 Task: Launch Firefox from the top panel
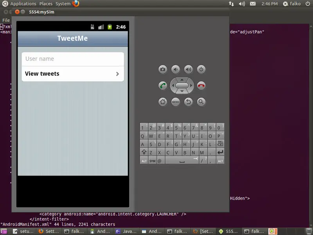pyautogui.click(x=76, y=4)
